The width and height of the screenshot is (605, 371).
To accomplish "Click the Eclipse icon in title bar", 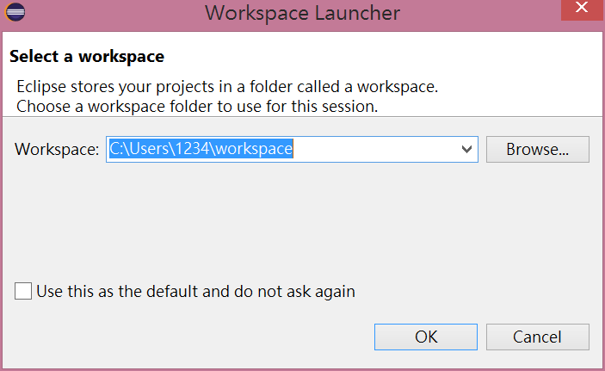I will [15, 12].
